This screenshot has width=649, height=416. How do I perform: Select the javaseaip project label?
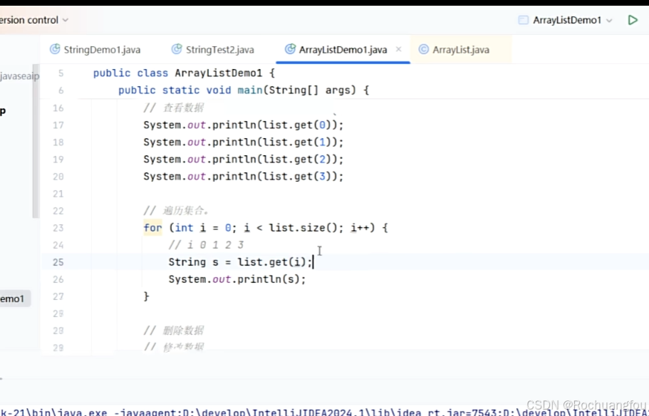pos(19,76)
